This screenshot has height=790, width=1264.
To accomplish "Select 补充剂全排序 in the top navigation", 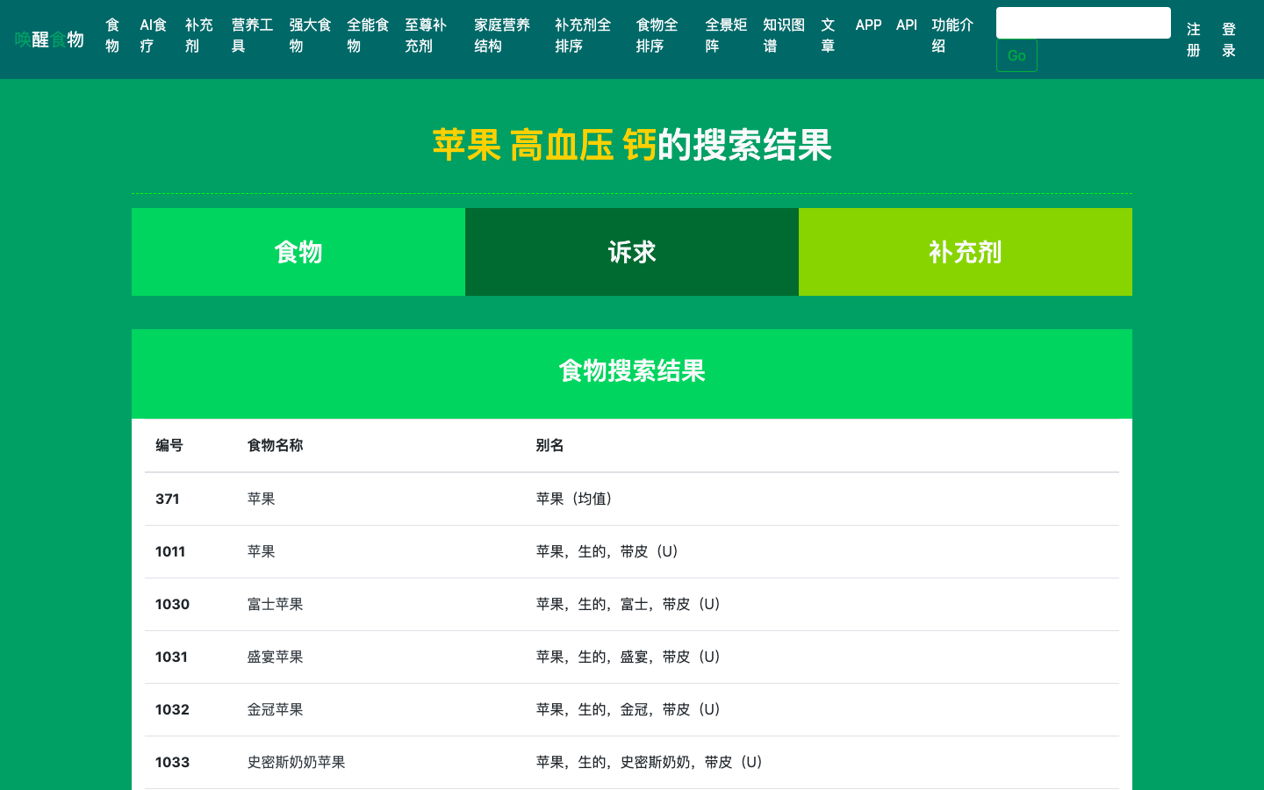I will (583, 36).
